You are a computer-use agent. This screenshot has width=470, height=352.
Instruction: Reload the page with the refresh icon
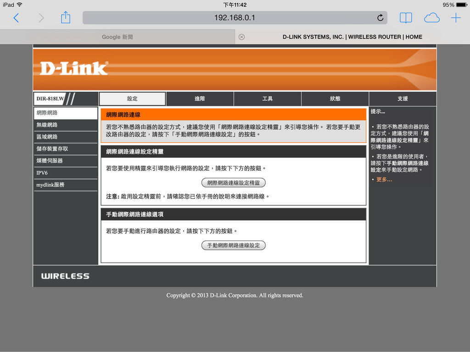point(380,18)
